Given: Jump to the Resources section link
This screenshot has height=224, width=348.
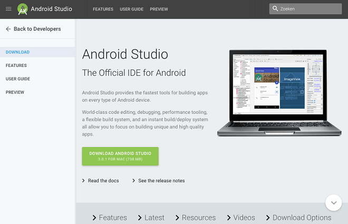Looking at the screenshot, I should pos(199,218).
